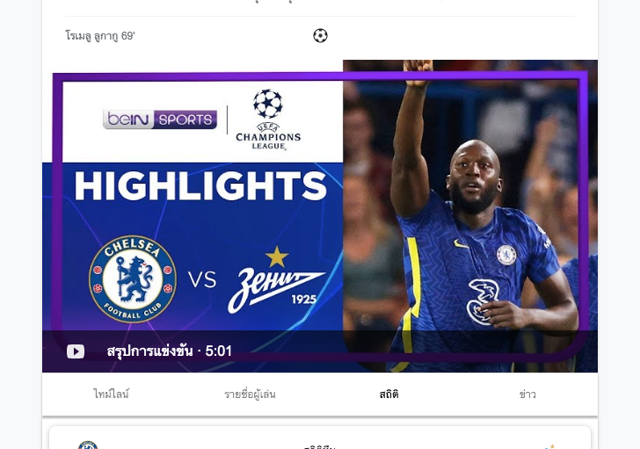Image resolution: width=640 pixels, height=449 pixels.
Task: Click the gold star above Zenit logo
Action: (x=277, y=257)
